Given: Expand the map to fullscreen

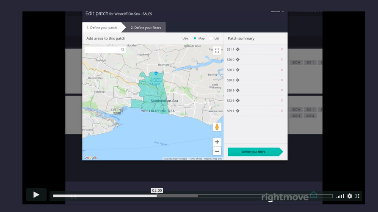Looking at the screenshot, I should pos(217,51).
